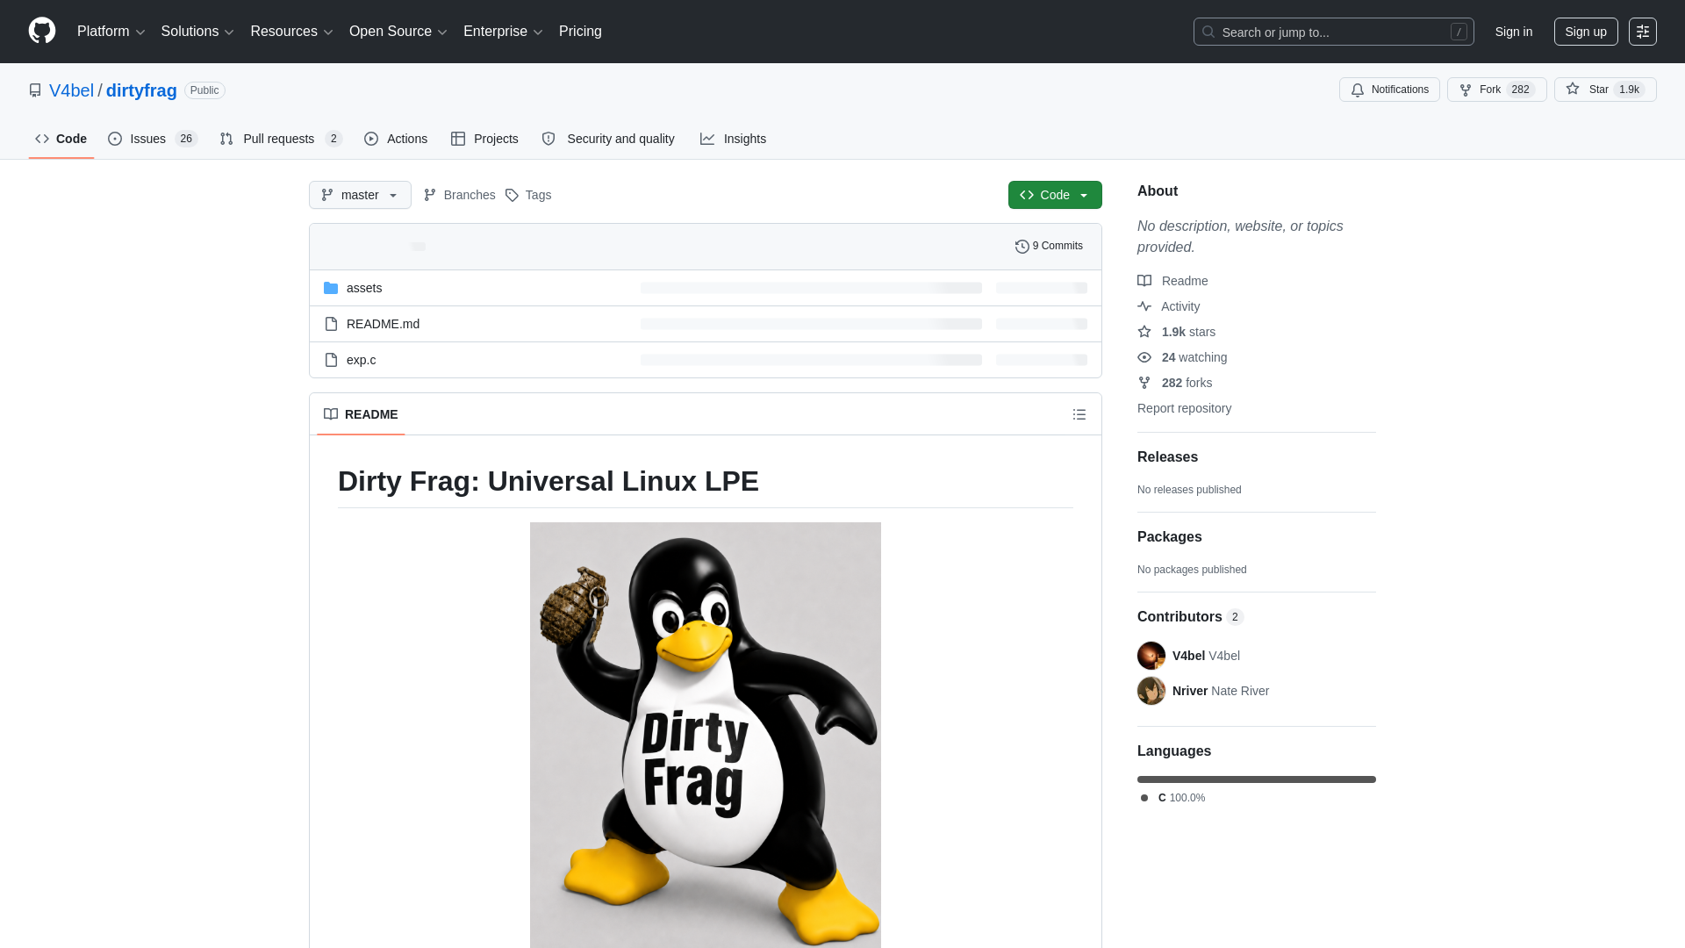Switch to the Insights tab
The width and height of the screenshot is (1685, 948).
[733, 139]
